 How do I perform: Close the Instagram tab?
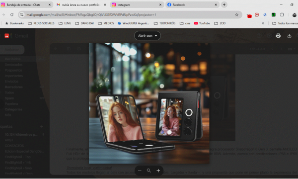(x=160, y=5)
